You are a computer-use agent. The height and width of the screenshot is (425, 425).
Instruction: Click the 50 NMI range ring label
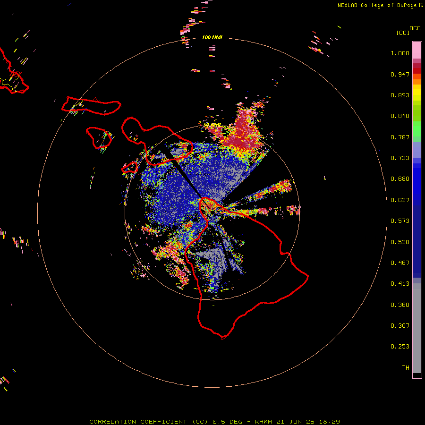click(x=212, y=125)
